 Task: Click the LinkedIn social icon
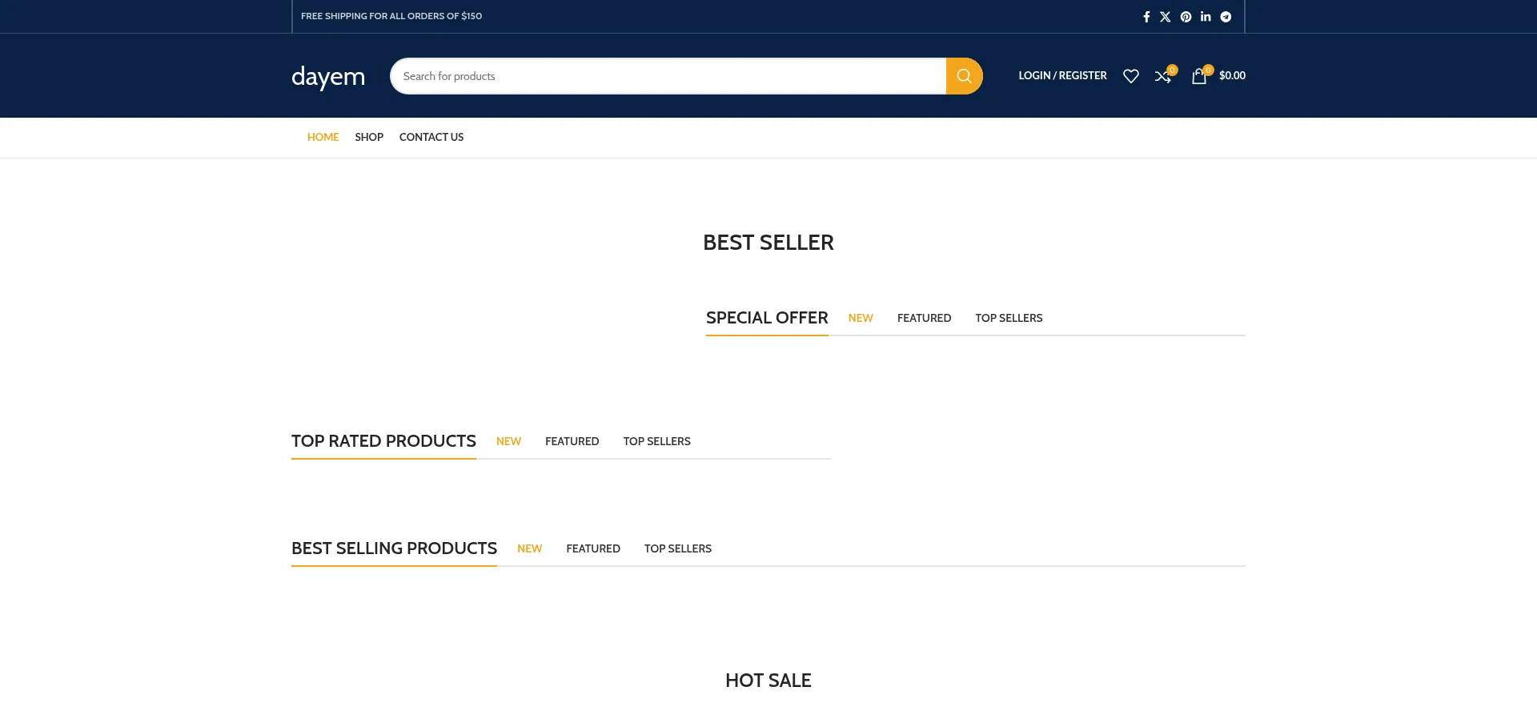point(1206,17)
